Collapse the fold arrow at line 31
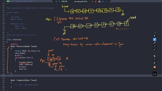Image resolution: width=162 pixels, height=91 pixels. (x=5, y=4)
